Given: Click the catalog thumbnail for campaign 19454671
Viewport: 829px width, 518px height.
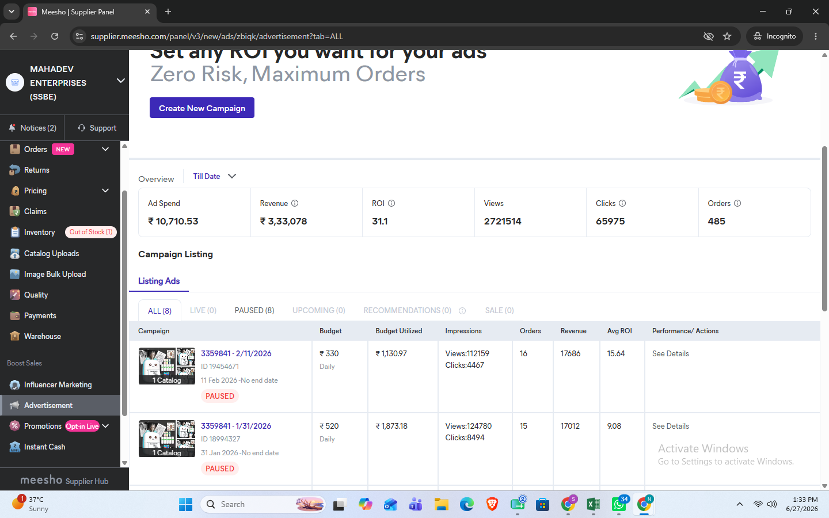Looking at the screenshot, I should tap(167, 366).
